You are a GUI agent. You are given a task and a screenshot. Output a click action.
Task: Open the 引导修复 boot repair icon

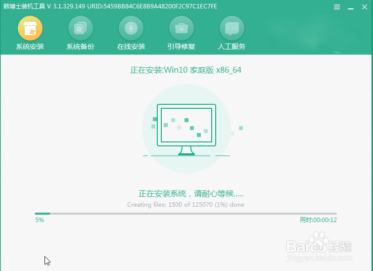(x=182, y=28)
